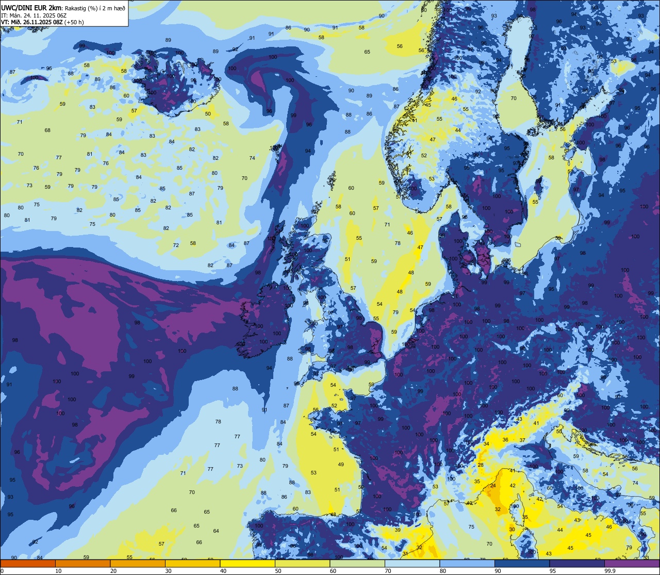Click the '68' humidity value on the map

coord(47,130)
